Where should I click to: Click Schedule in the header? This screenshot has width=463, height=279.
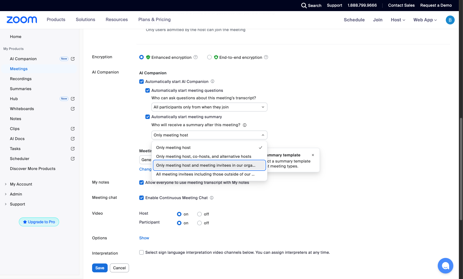(354, 20)
